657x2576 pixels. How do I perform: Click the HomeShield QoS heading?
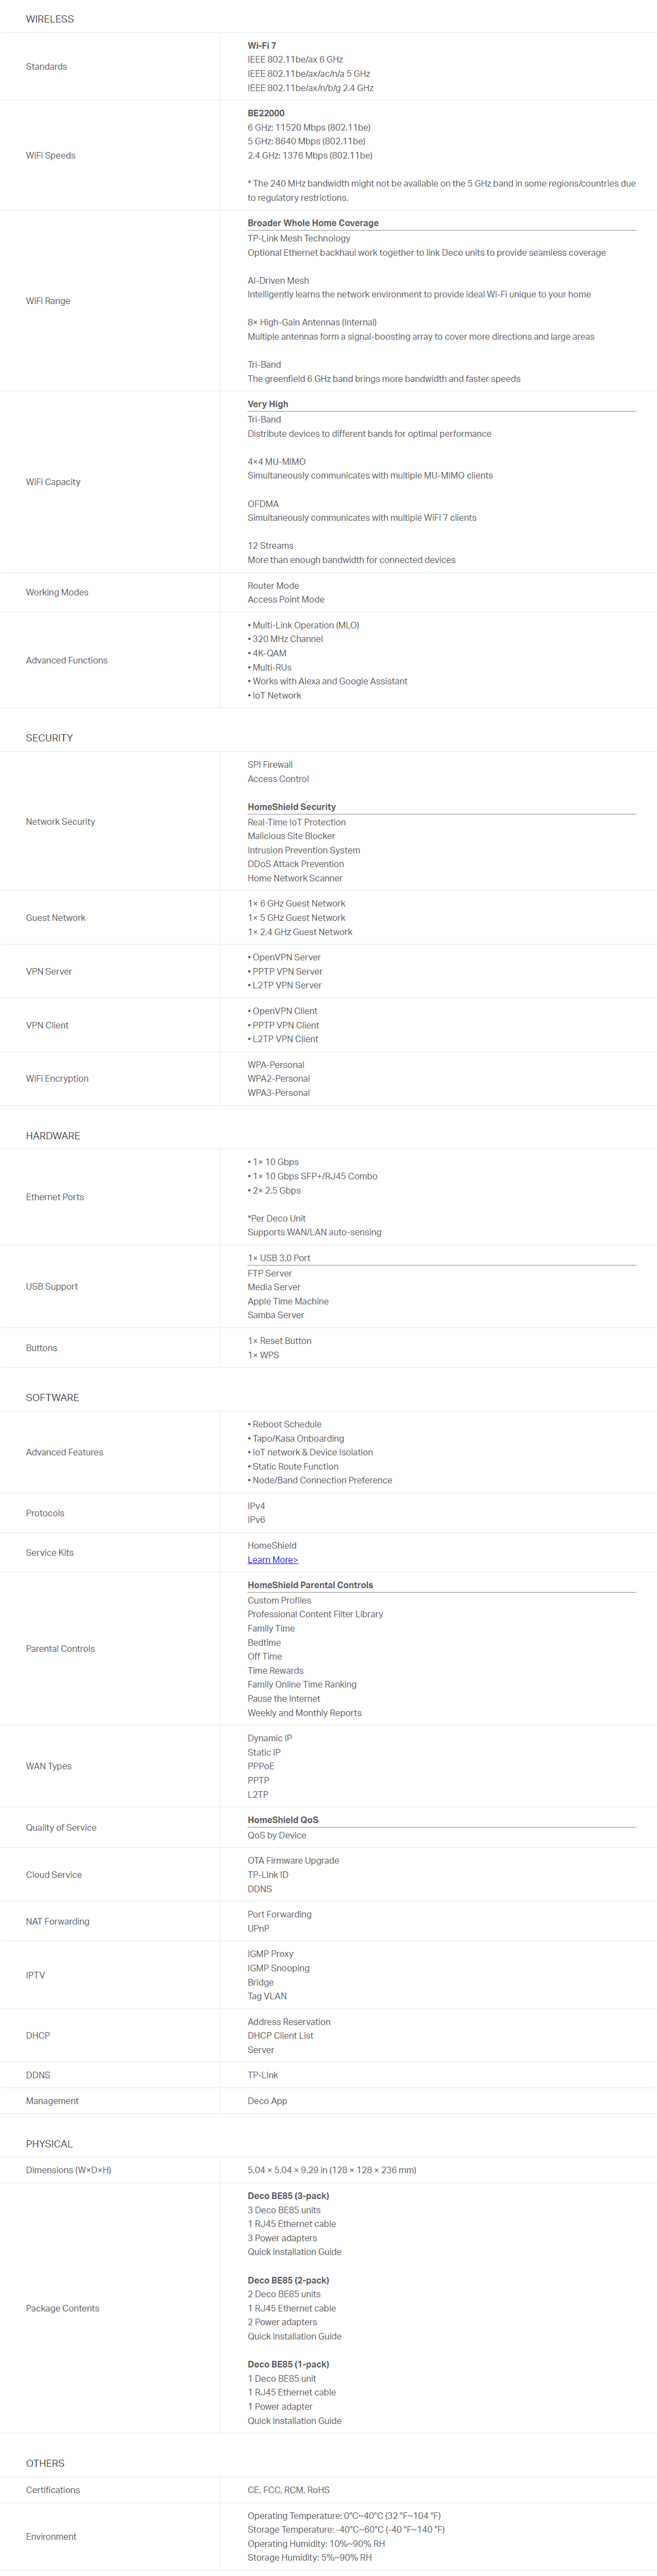283,1820
